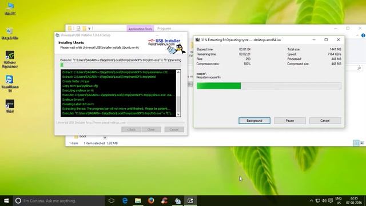The height and width of the screenshot is (206, 366).
Task: Open the volume tray icon
Action: point(324,201)
